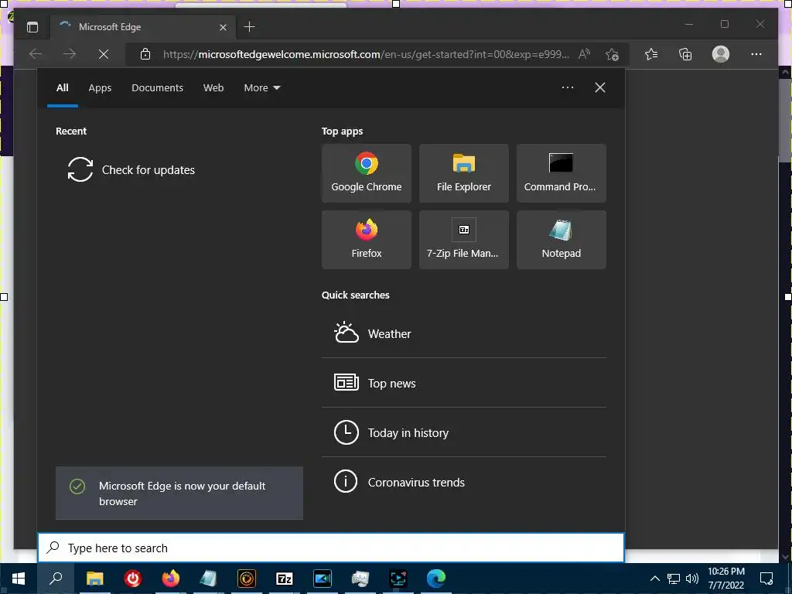Open a new tab in Edge
This screenshot has width=792, height=594.
click(250, 27)
